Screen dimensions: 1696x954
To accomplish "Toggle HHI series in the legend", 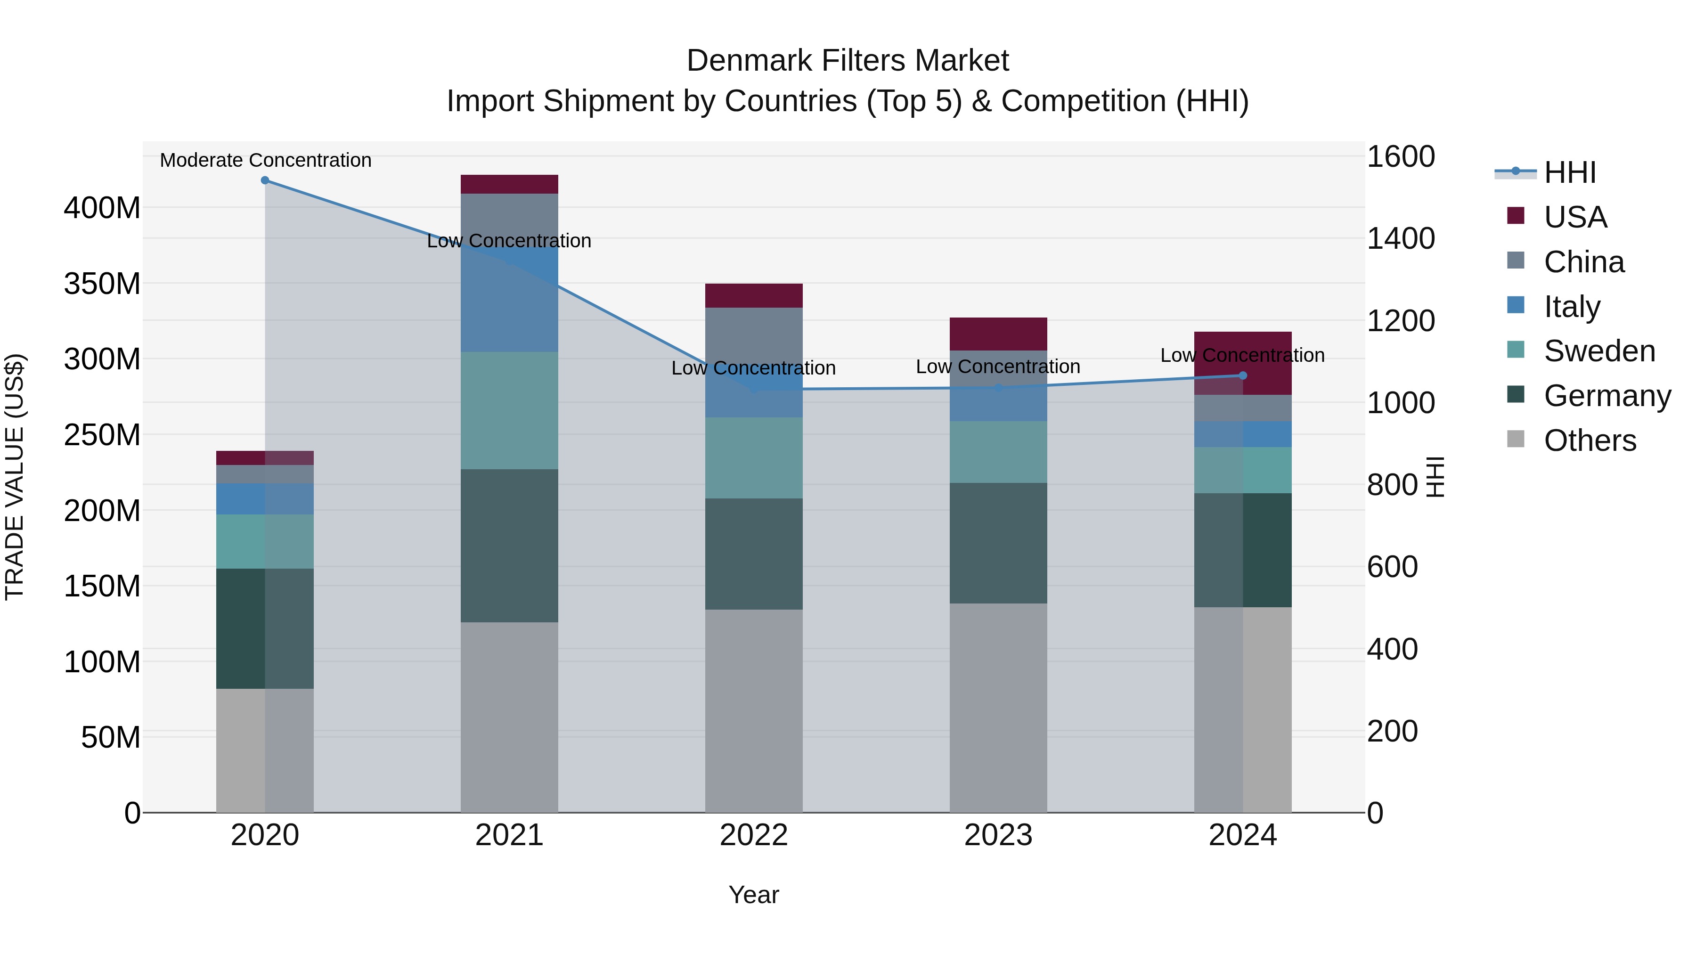I will pos(1546,172).
